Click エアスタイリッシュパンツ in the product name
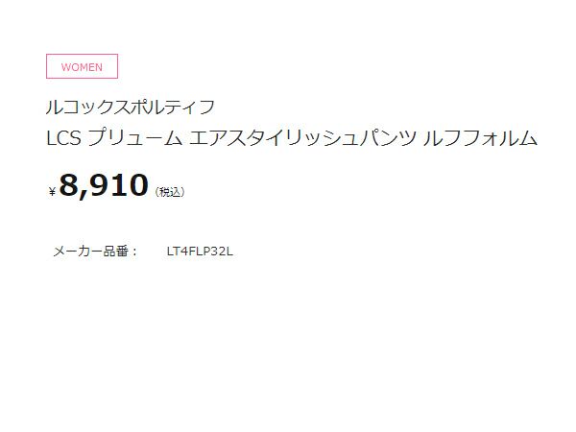576x432 pixels. pos(302,138)
